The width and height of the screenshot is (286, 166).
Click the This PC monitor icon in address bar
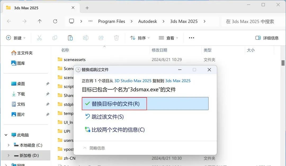71,21
